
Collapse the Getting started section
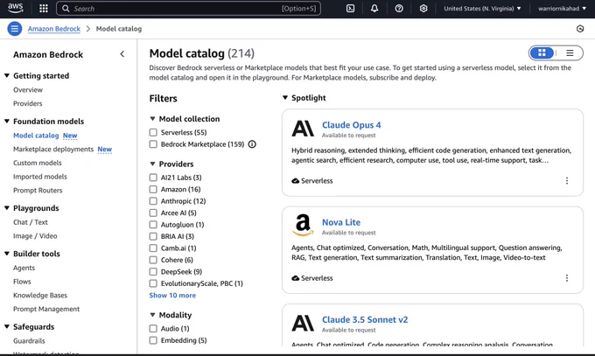[7, 75]
